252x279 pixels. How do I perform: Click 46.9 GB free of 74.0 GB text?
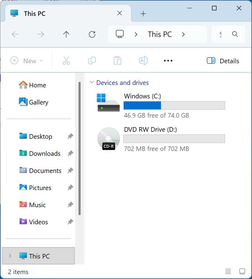click(x=157, y=116)
